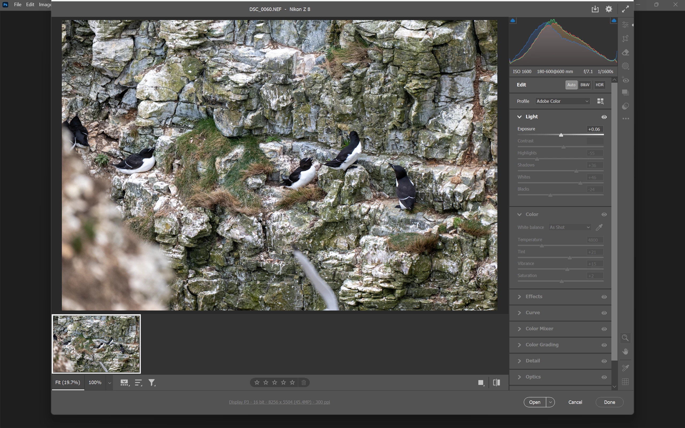This screenshot has height=428, width=685.
Task: Click the workflow options link text
Action: click(279, 402)
